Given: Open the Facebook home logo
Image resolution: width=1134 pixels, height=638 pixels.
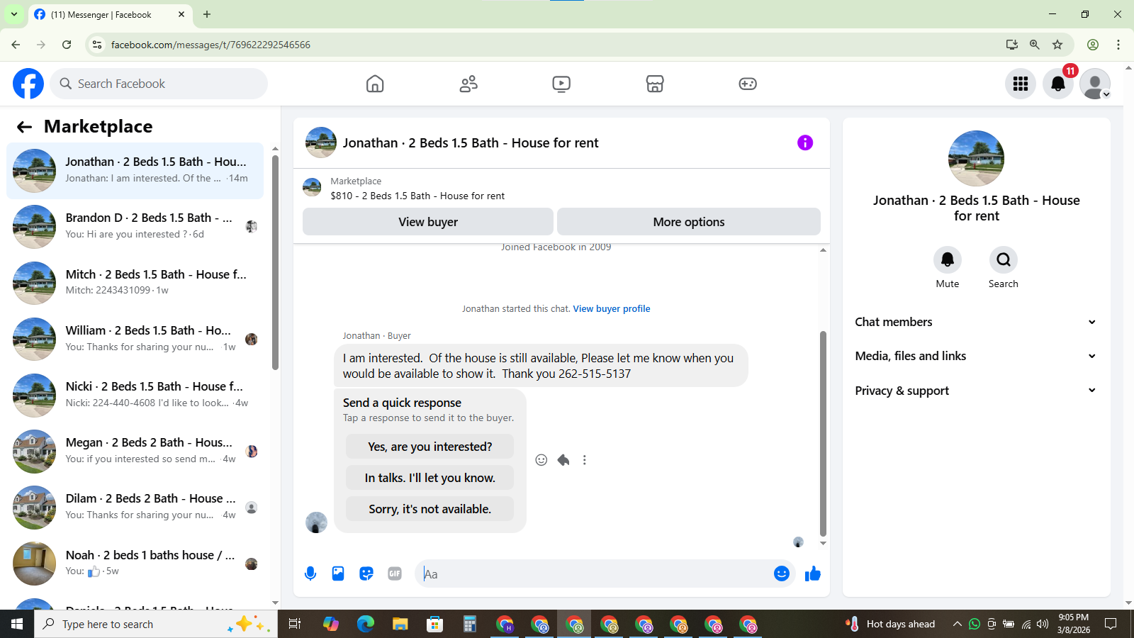Looking at the screenshot, I should pyautogui.click(x=28, y=84).
